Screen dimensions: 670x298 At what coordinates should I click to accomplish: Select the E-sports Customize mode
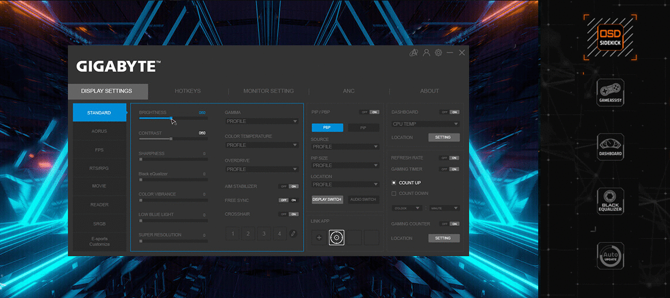[99, 242]
